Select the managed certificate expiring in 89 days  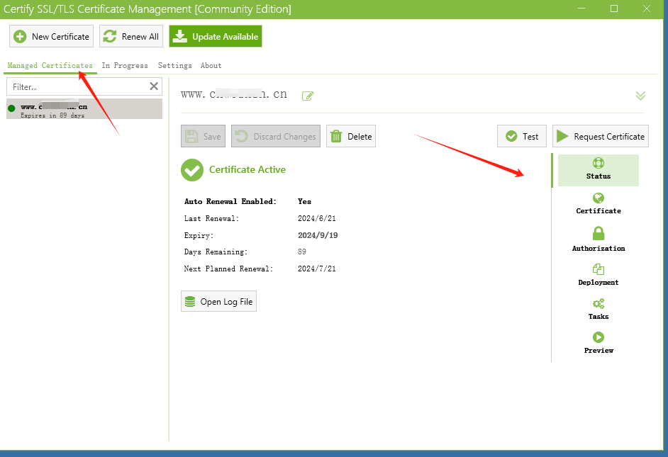[84, 109]
